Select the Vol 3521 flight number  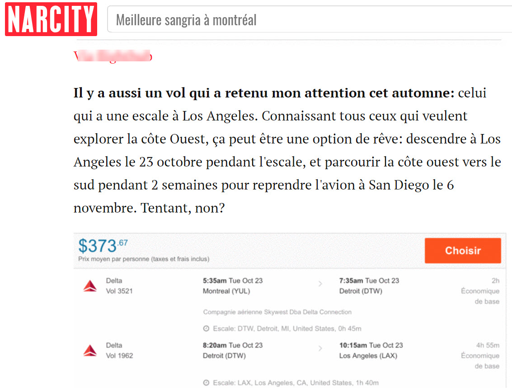pos(119,291)
